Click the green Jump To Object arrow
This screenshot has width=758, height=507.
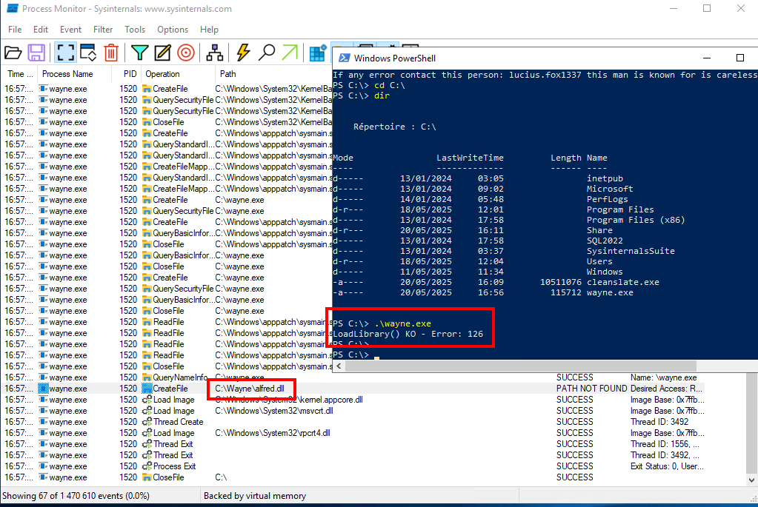[290, 53]
